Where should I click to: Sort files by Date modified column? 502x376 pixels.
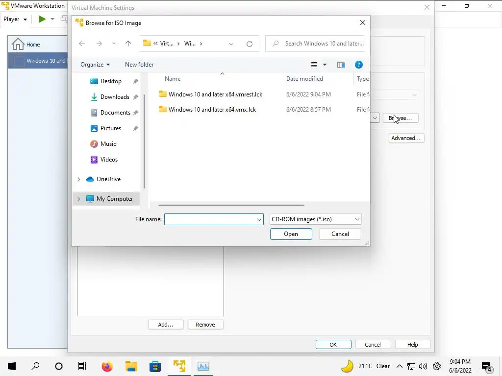[304, 79]
